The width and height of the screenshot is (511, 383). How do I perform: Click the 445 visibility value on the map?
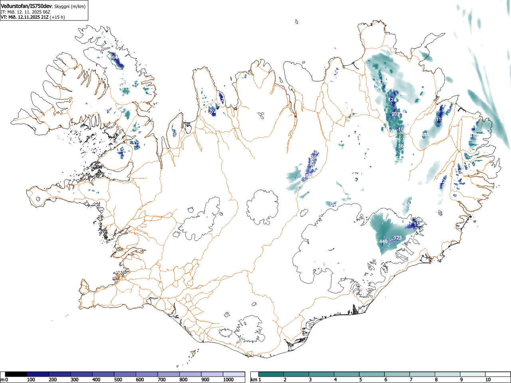[425, 134]
